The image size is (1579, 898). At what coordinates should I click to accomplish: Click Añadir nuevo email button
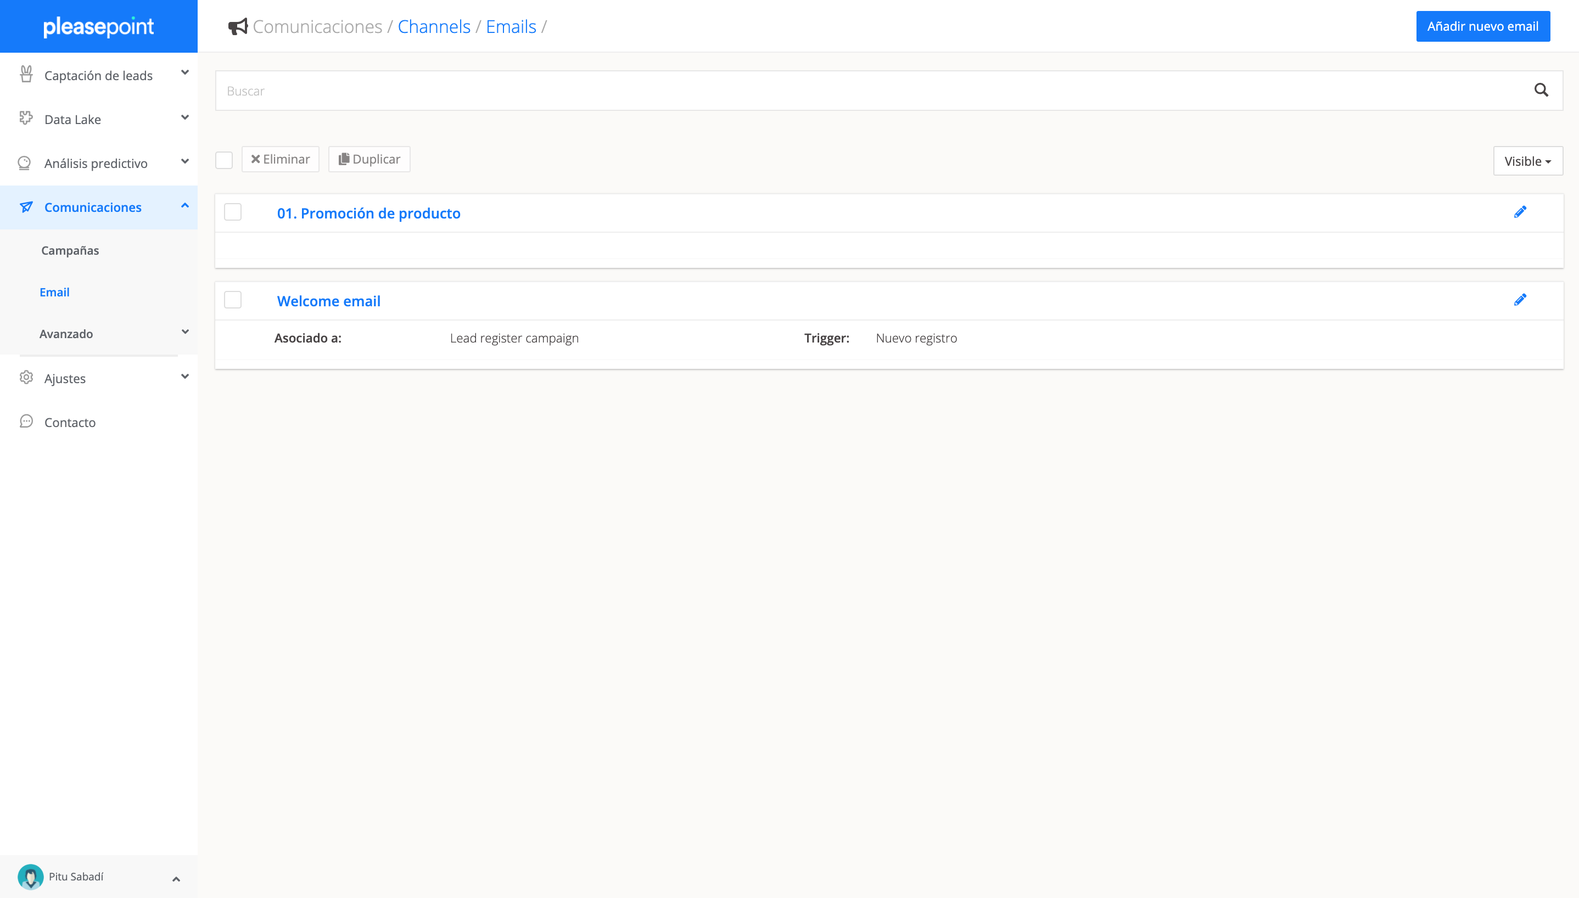point(1482,26)
